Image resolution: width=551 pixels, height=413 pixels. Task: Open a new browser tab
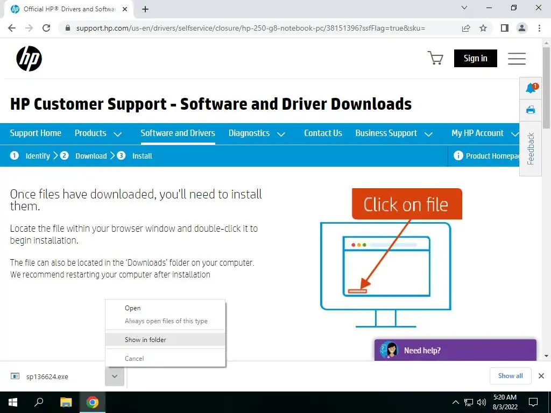click(x=145, y=9)
